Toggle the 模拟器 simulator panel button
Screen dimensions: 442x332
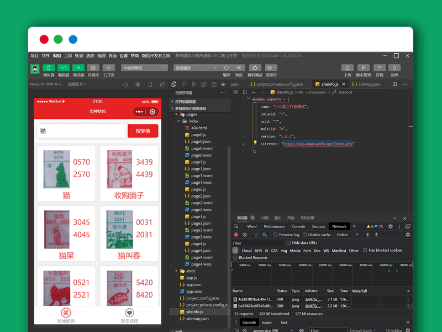coord(49,68)
